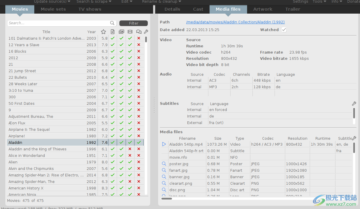Preview clearart.png with magnifier icon
The image size is (360, 209).
164,183
